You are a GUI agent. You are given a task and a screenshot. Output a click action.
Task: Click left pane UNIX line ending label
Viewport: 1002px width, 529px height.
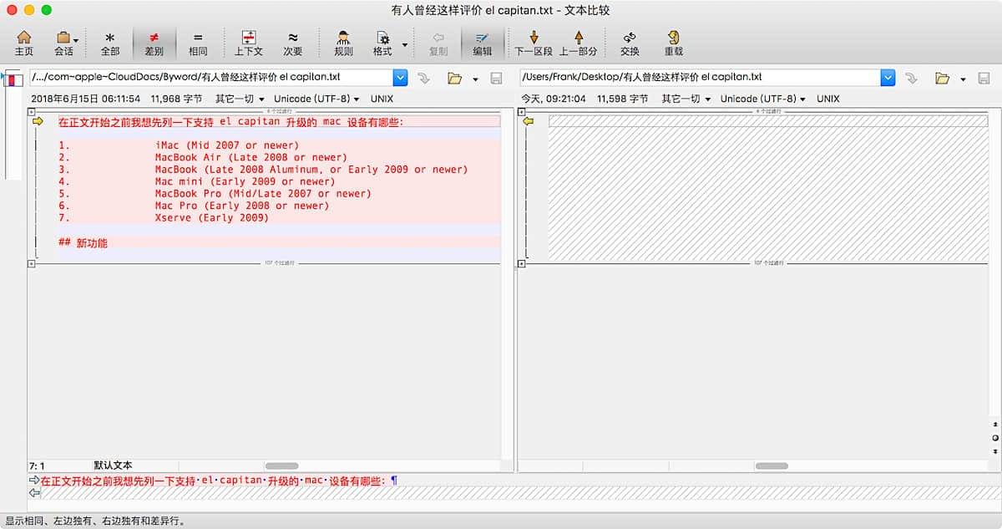click(x=382, y=99)
